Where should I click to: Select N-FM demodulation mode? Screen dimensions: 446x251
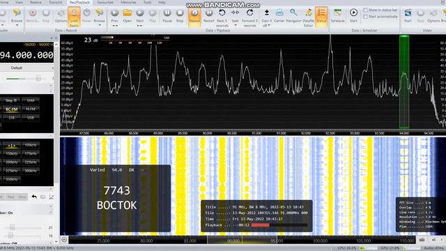tap(31, 109)
